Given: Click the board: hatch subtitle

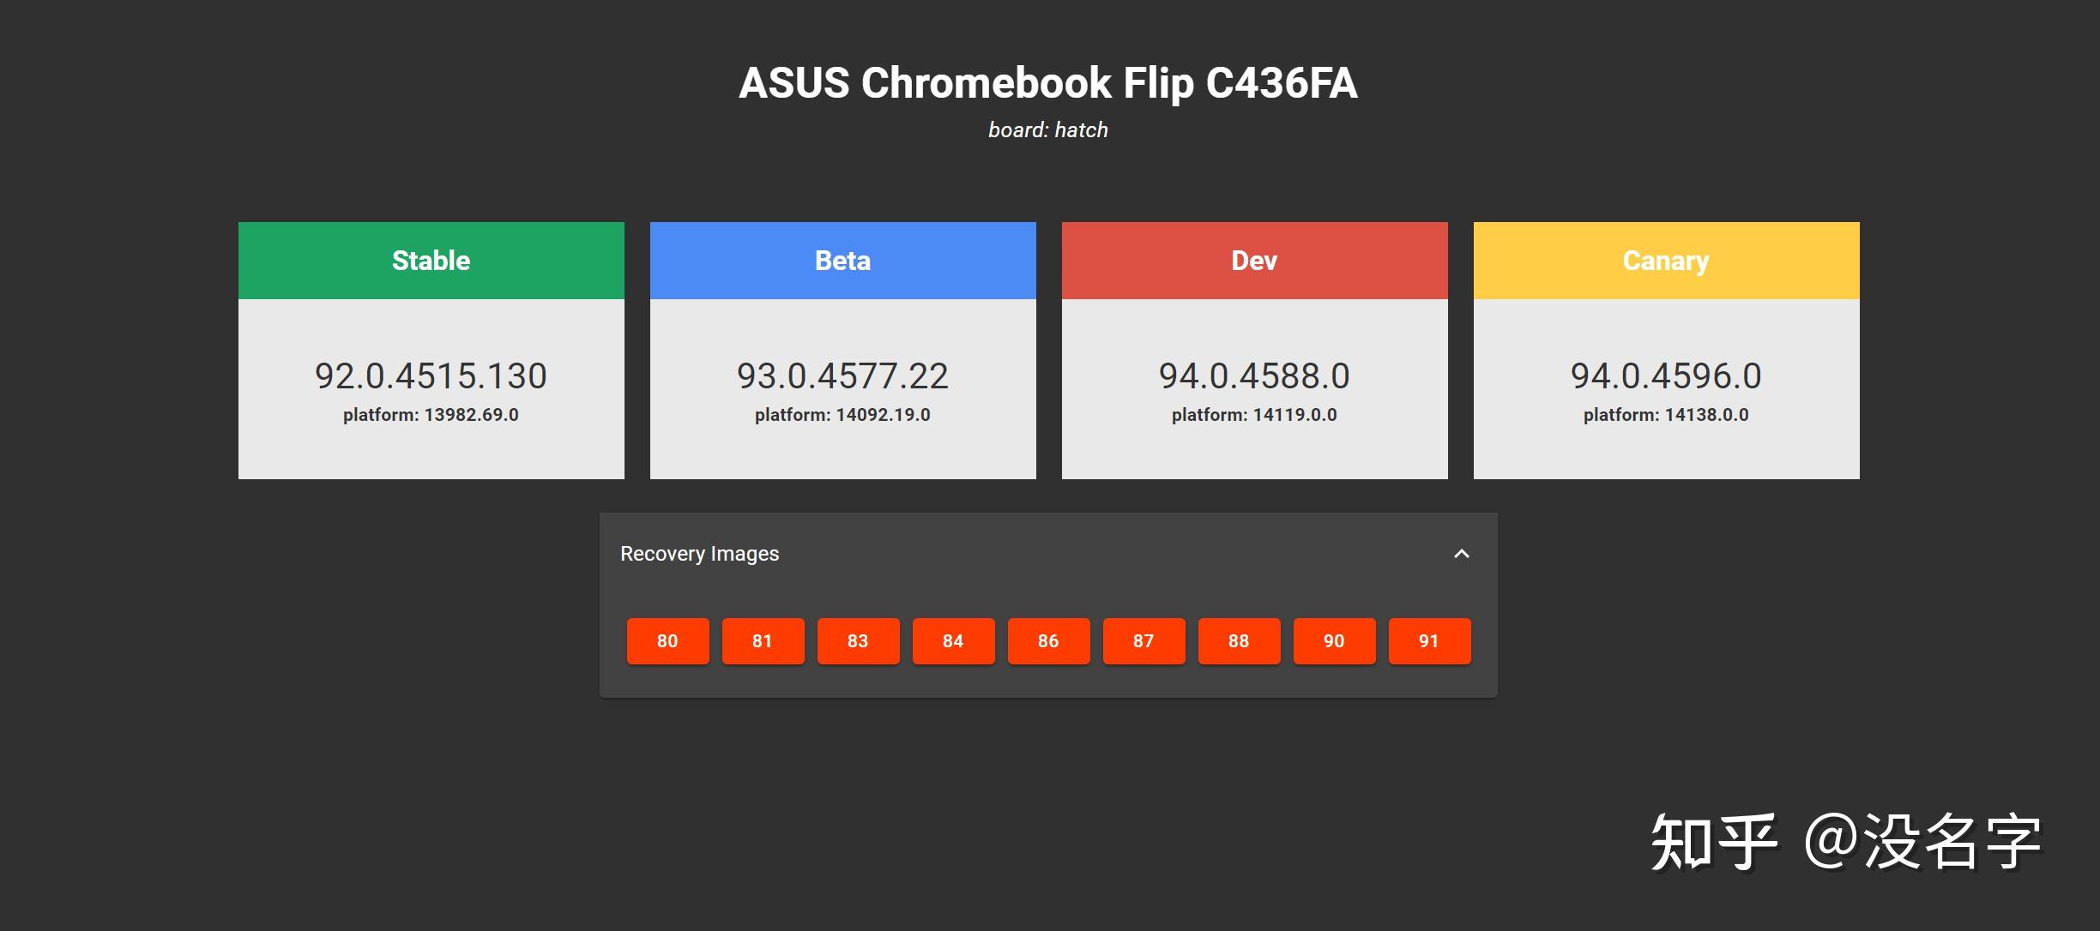Looking at the screenshot, I should (1048, 129).
